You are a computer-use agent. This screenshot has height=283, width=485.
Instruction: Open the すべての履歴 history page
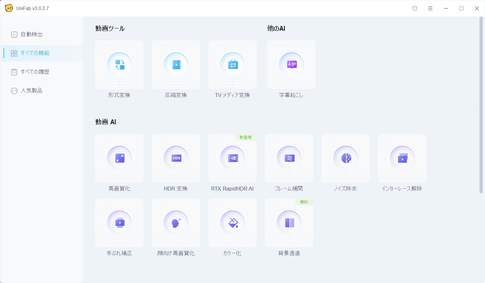[x=35, y=72]
